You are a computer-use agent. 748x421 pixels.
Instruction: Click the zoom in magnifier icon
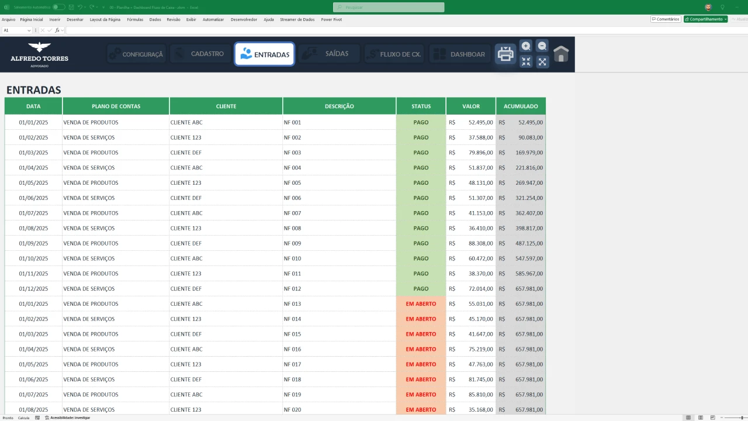pyautogui.click(x=526, y=46)
